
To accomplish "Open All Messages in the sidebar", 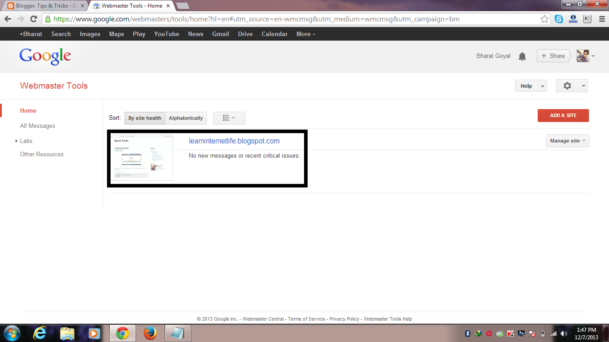I will coord(37,126).
